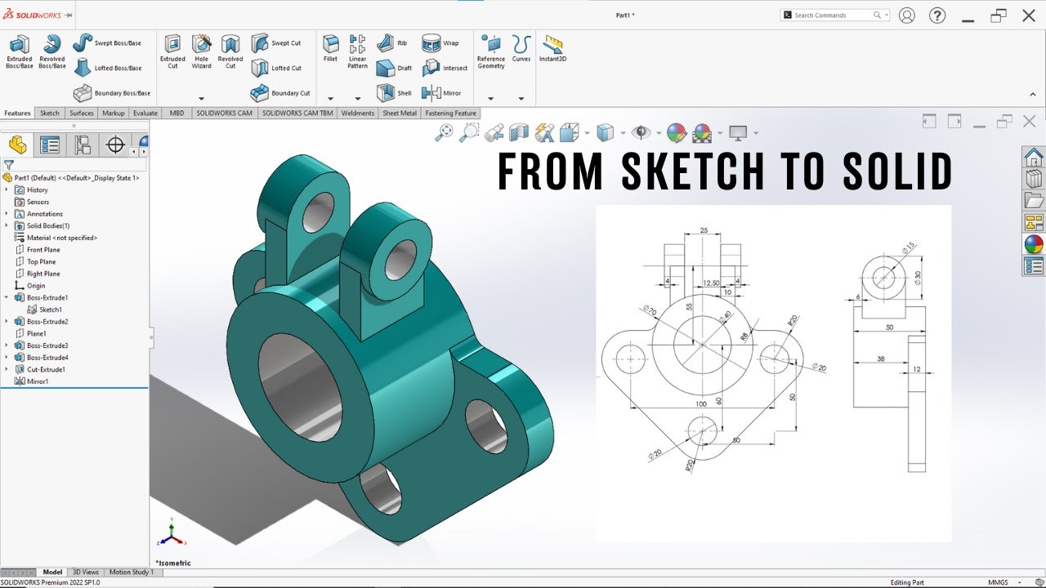Screen dimensions: 1046x588
Task: Open the Edit Appearance icon
Action: [676, 132]
